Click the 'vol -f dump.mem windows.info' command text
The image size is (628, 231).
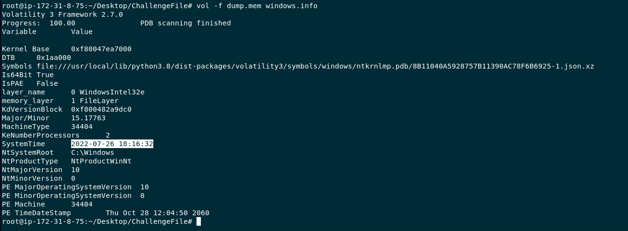[257, 6]
